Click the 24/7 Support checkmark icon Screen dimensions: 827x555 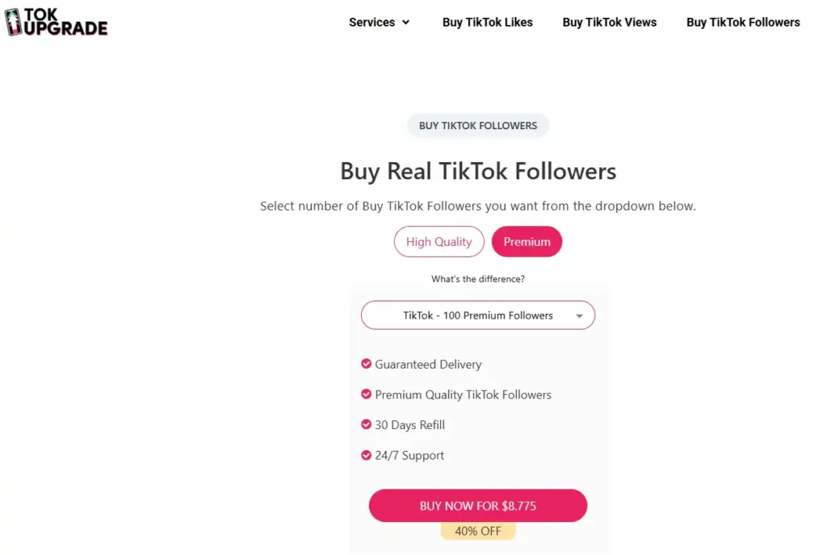point(366,455)
